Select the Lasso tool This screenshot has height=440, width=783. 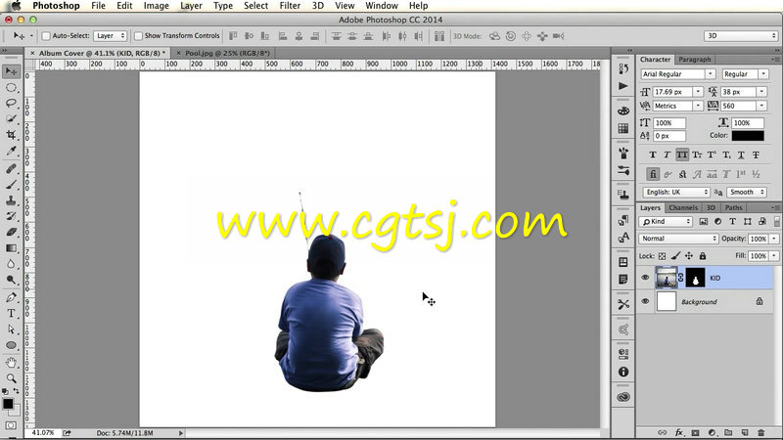(x=11, y=104)
